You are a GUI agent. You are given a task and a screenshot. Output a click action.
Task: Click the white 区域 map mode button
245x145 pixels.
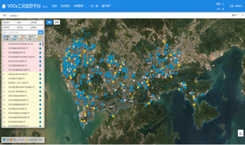pyautogui.click(x=57, y=22)
